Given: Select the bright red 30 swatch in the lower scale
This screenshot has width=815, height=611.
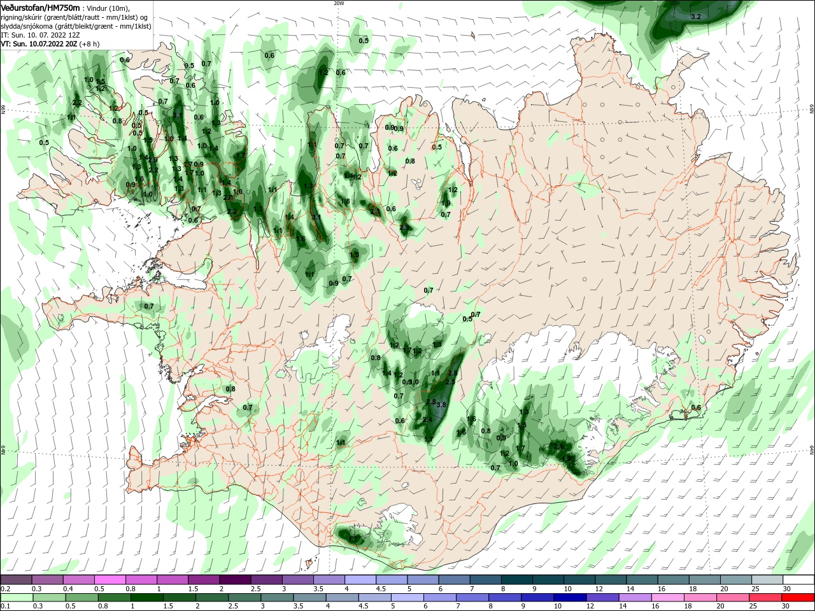Looking at the screenshot, I should [798, 598].
